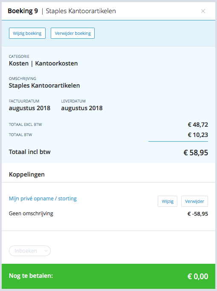Click the Koppelingen section heading
Image resolution: width=217 pixels, height=291 pixels.
pos(27,174)
